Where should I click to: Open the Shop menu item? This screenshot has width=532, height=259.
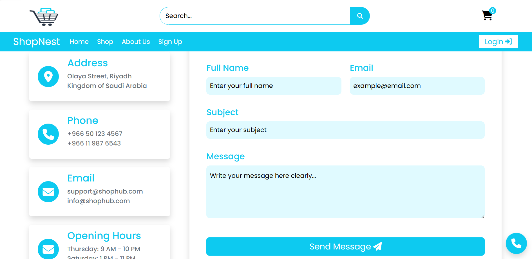105,42
